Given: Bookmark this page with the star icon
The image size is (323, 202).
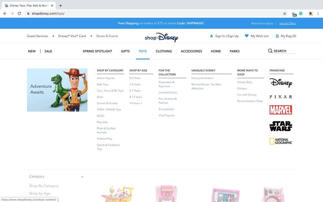Looking at the screenshot, I should tap(285, 14).
